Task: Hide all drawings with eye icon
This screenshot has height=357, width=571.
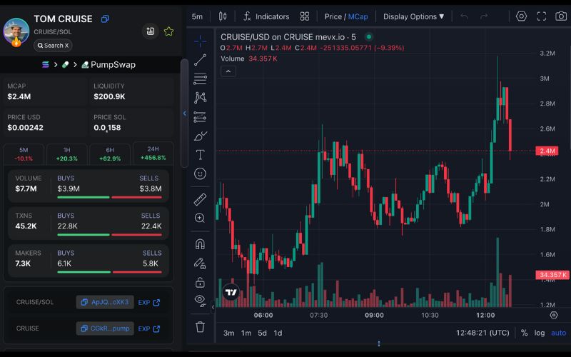Action: [200, 301]
